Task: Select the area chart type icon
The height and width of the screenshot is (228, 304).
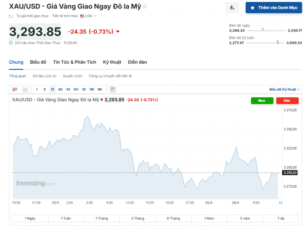Action: click(25, 89)
